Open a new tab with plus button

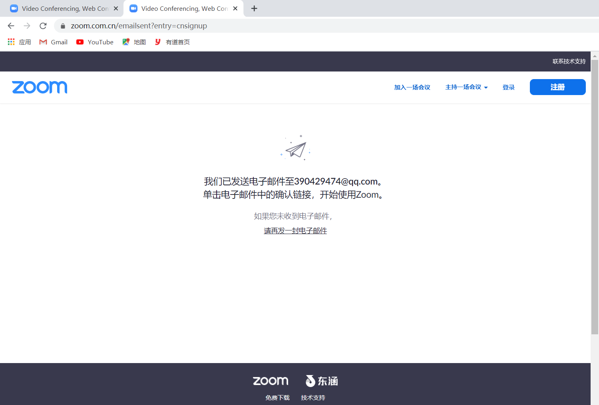coord(254,8)
